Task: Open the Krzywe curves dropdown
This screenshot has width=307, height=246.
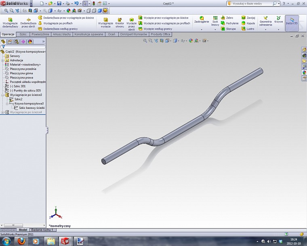Action: tap(278, 30)
